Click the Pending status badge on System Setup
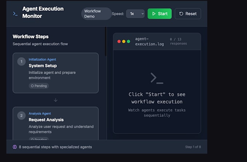This screenshot has width=247, height=162. coord(39,86)
